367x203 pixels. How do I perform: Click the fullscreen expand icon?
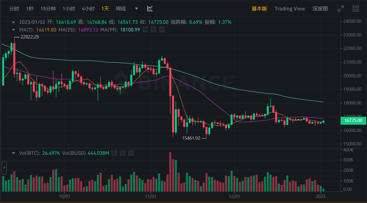click(341, 8)
